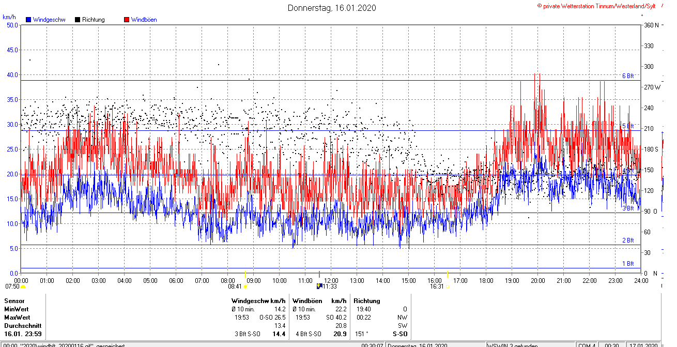Image resolution: width=677 pixels, height=347 pixels.
Task: Click the 90 O direction axis label
Action: pyautogui.click(x=650, y=211)
